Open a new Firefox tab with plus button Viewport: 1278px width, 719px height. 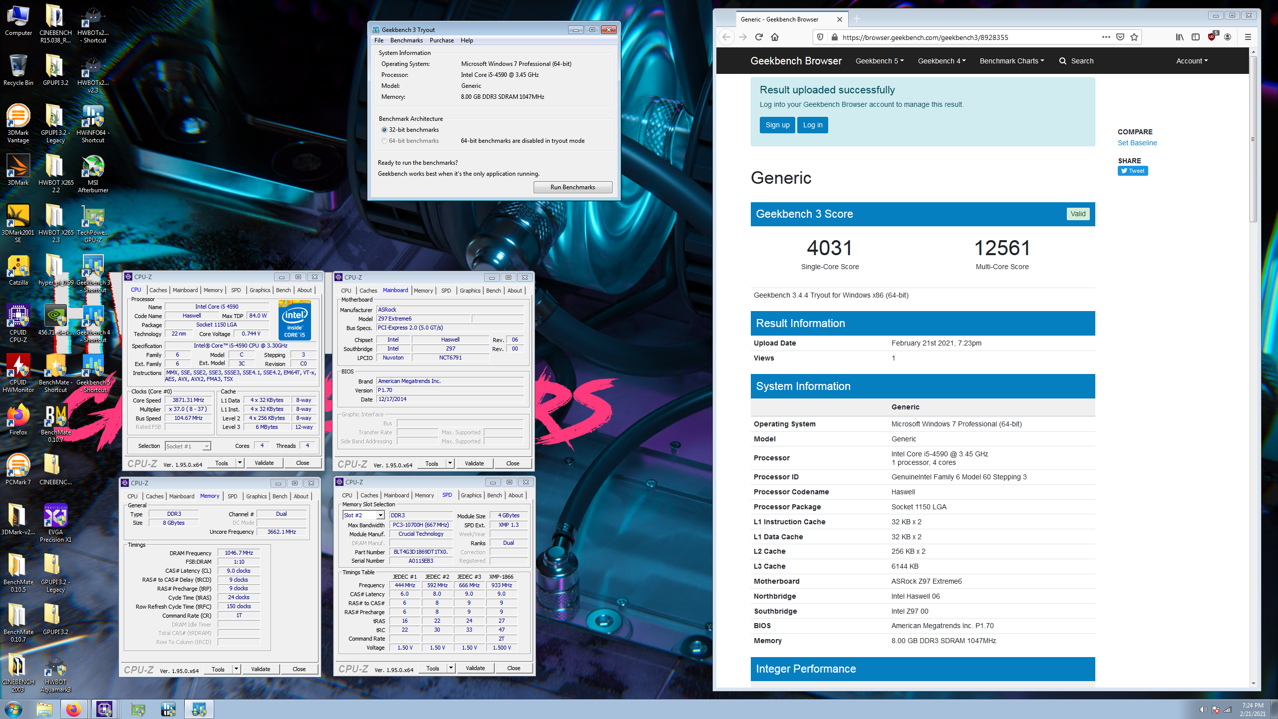pyautogui.click(x=857, y=19)
